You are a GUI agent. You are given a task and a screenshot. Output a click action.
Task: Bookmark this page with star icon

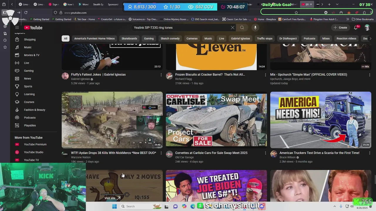[296, 13]
